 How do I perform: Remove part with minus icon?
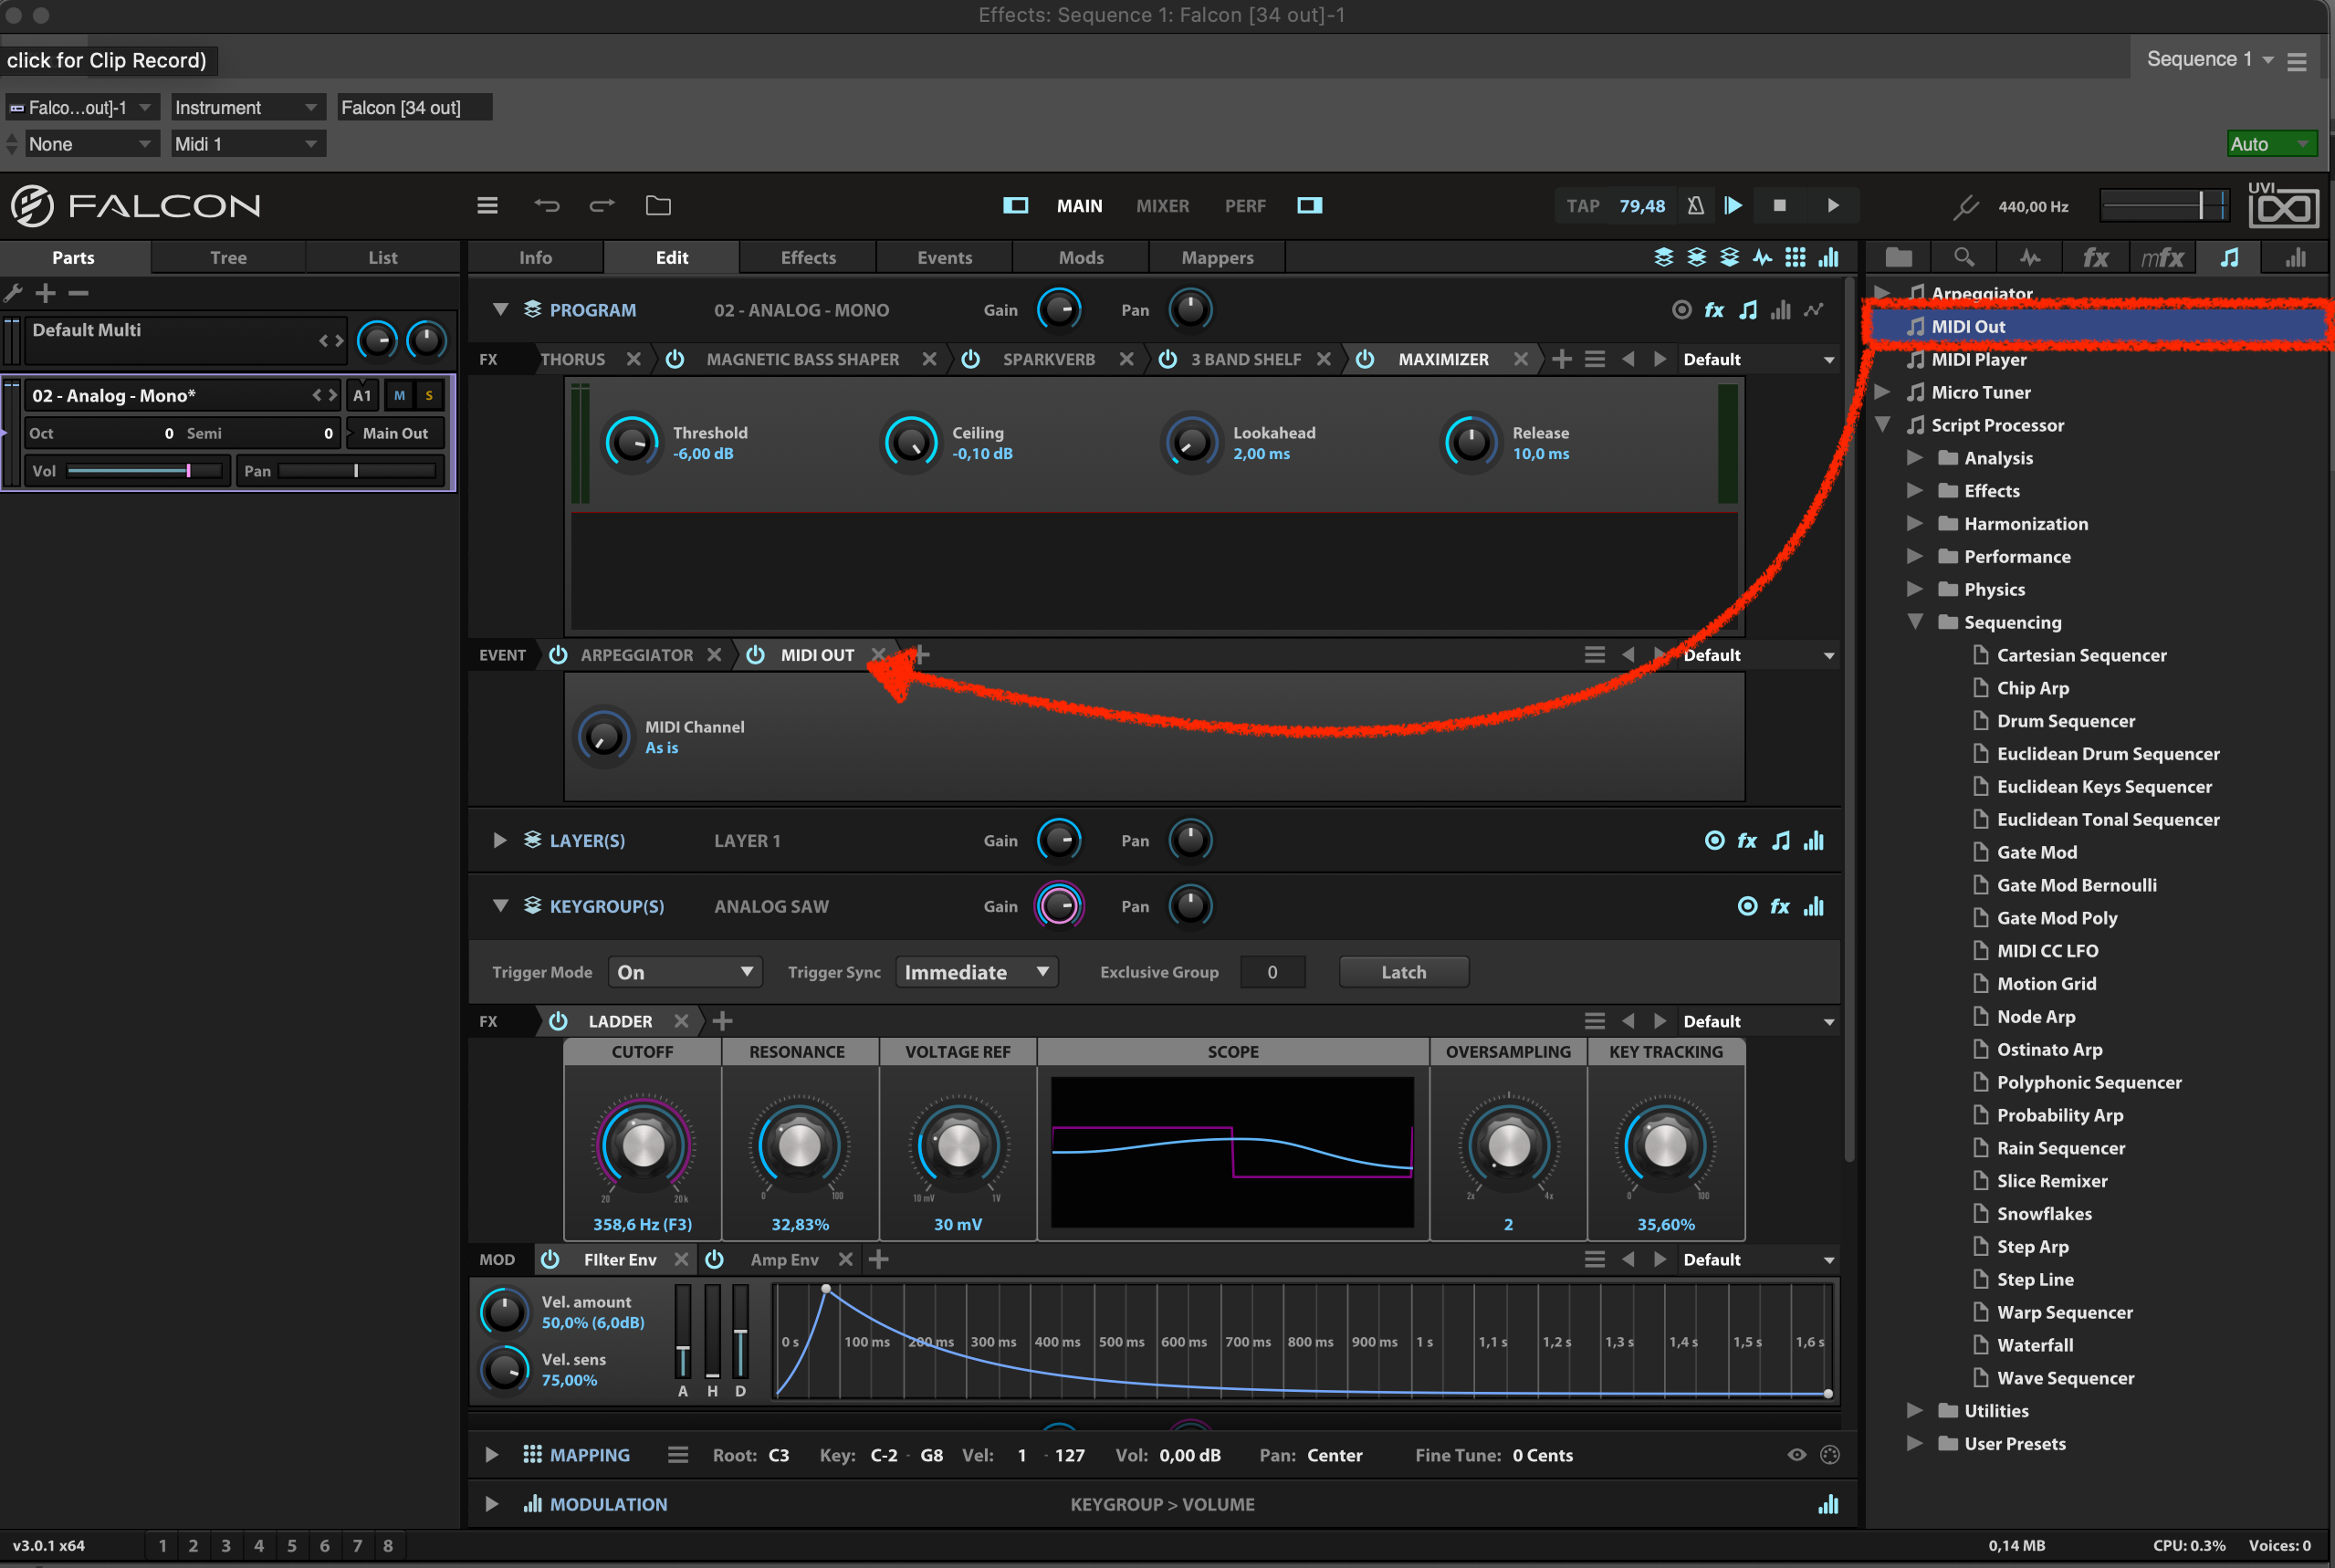[x=79, y=293]
